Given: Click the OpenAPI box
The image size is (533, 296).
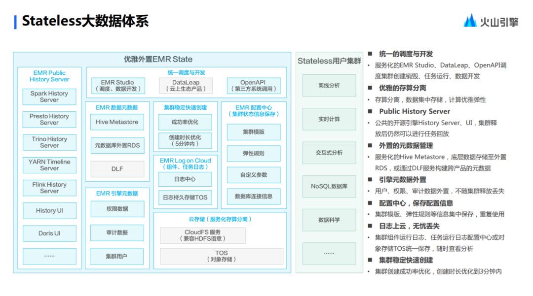Looking at the screenshot, I should point(254,86).
